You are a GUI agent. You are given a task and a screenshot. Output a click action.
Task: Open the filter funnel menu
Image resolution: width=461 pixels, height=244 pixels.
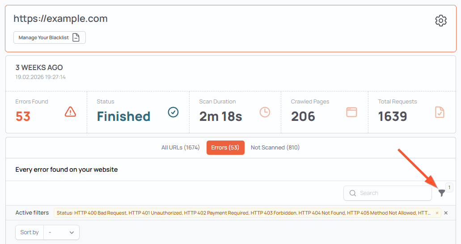(x=441, y=193)
